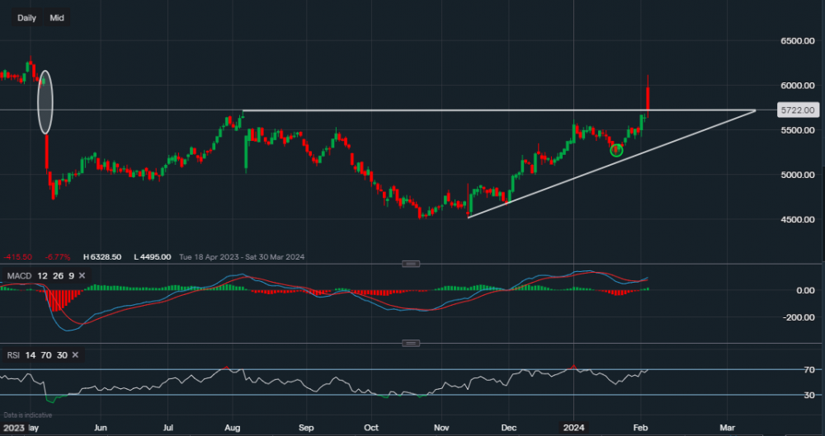Click the resize handle above RSI panel
825x436 pixels.
pyautogui.click(x=410, y=343)
